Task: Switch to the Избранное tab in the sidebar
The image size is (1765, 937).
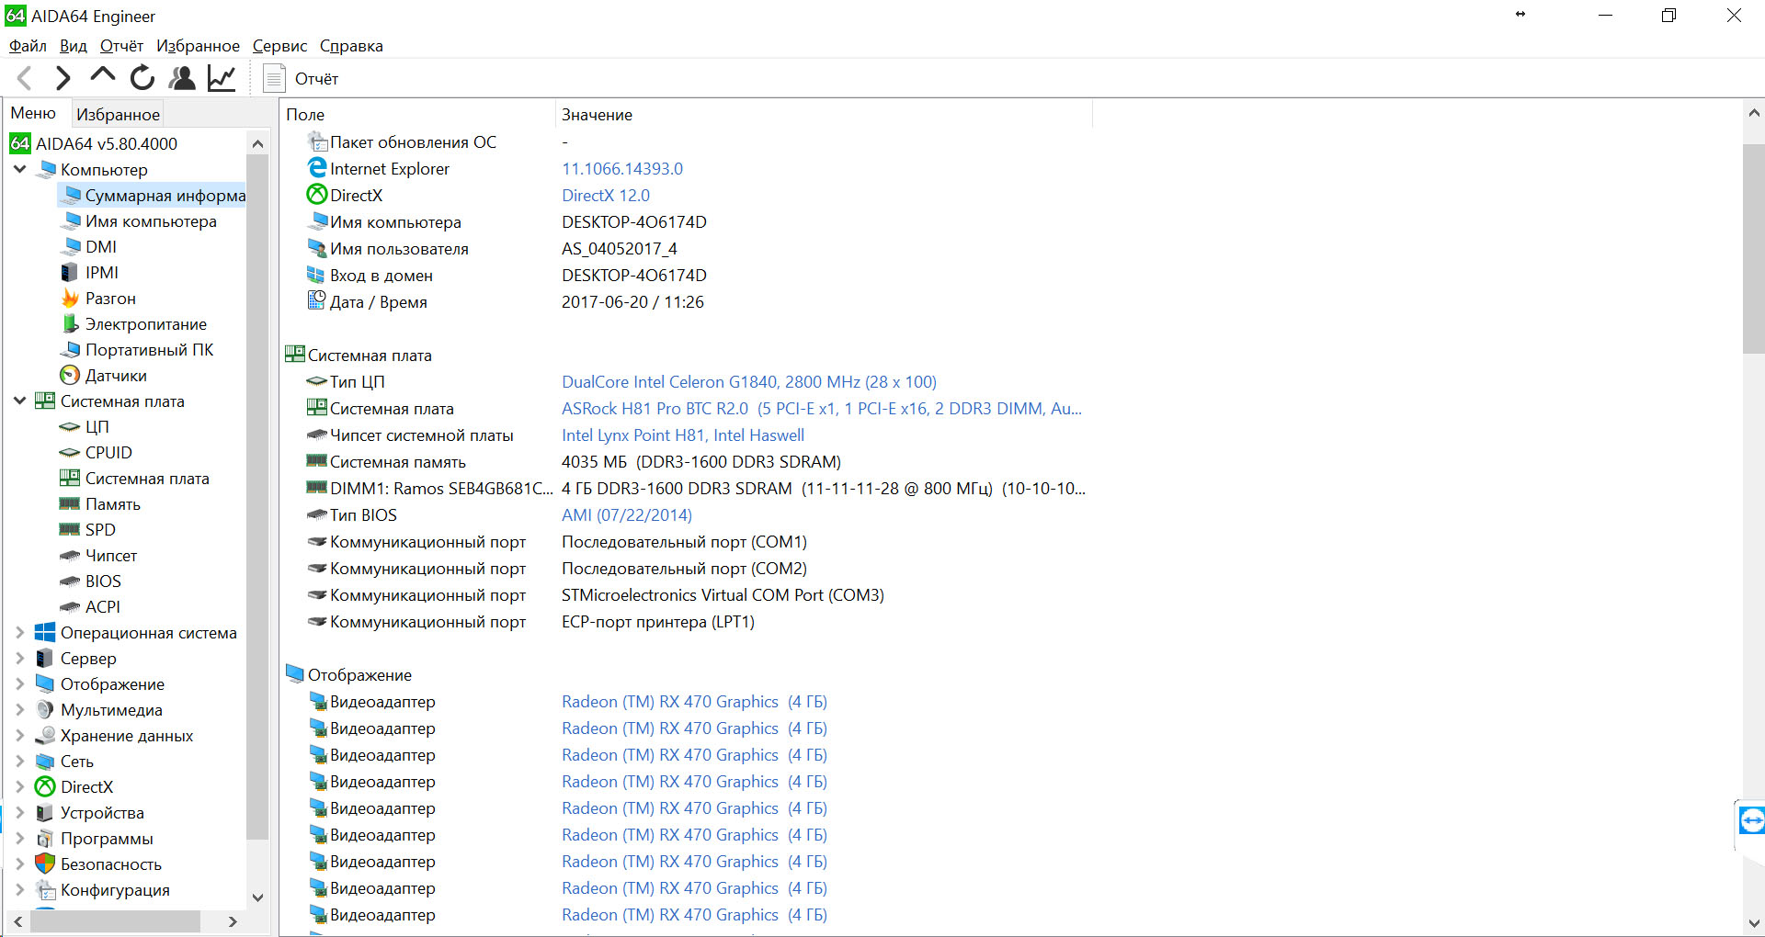Action: coord(118,114)
